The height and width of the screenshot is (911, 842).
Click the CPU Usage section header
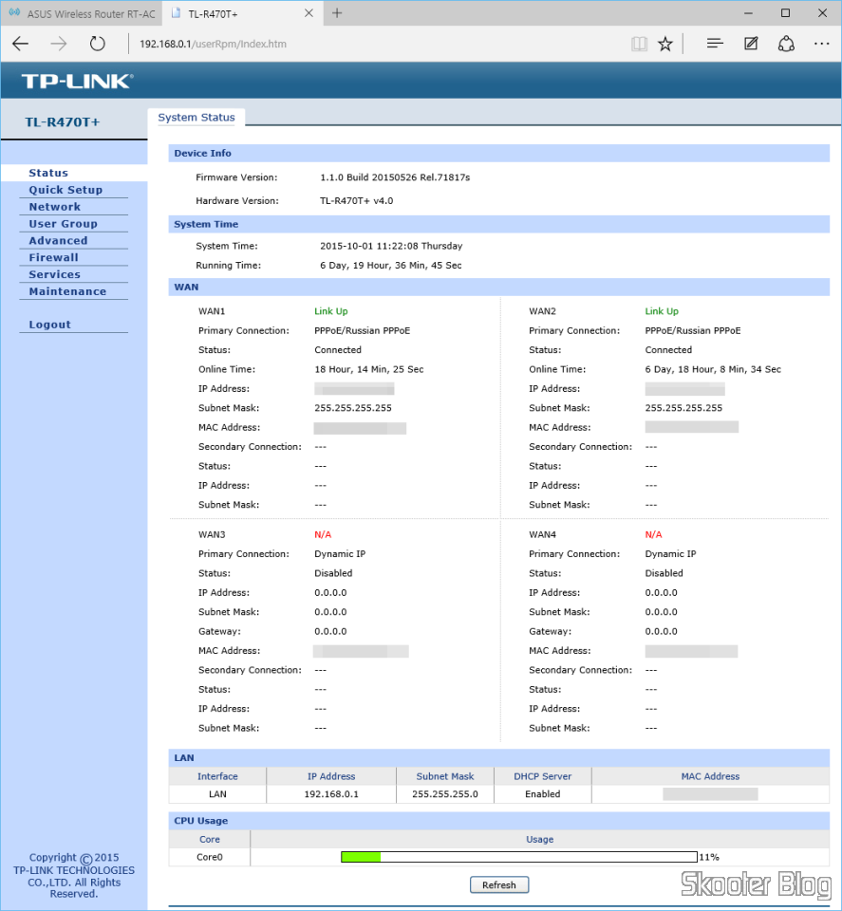coord(499,820)
